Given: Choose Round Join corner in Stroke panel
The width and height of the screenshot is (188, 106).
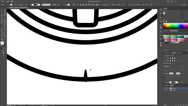Looking at the screenshot, I should click(x=172, y=61).
